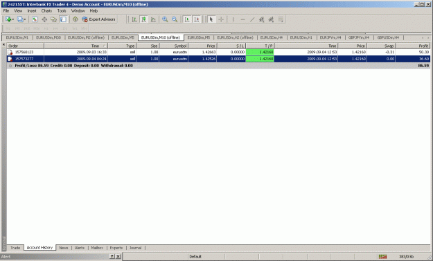
Task: Open the Tools menu
Action: pyautogui.click(x=62, y=11)
